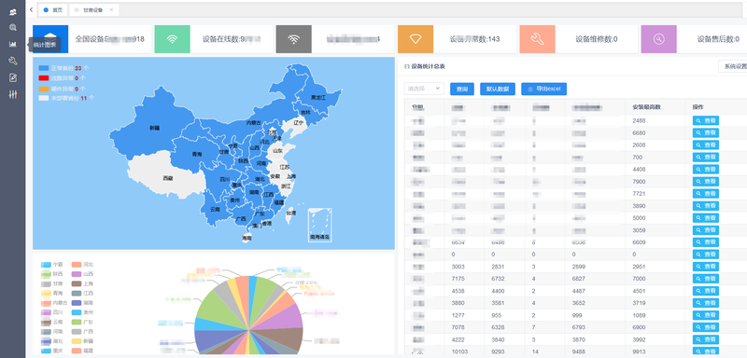This screenshot has width=747, height=358.
Task: Click the 导出excel button
Action: click(x=543, y=89)
